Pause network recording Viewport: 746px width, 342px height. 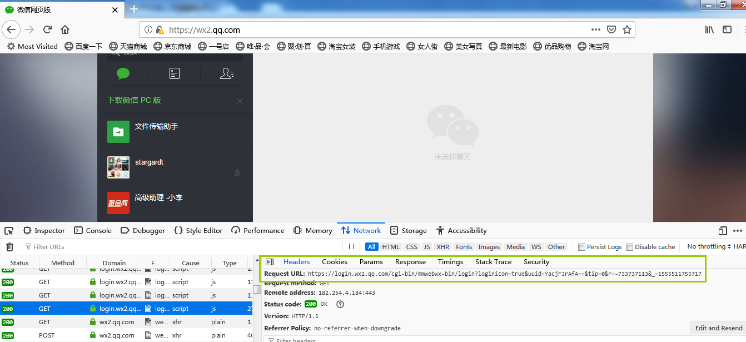click(351, 247)
